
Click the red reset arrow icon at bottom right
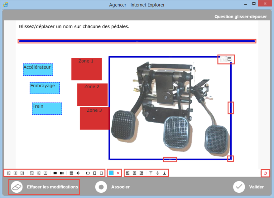coord(265,173)
